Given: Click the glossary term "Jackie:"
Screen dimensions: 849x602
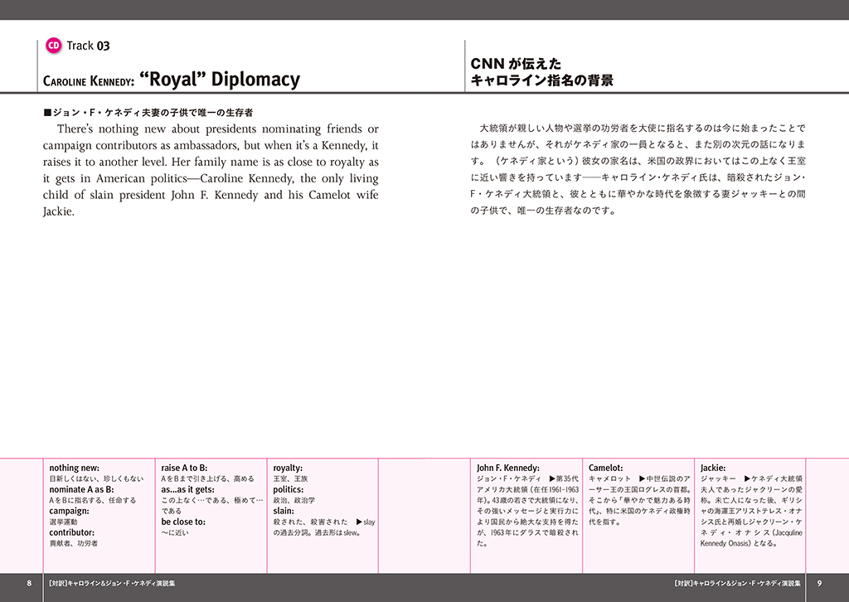Looking at the screenshot, I should (x=713, y=468).
